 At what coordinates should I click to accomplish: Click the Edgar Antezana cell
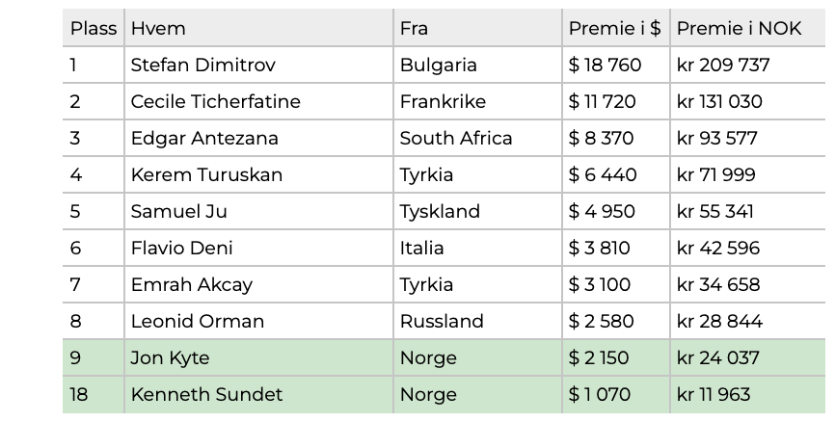pos(258,139)
